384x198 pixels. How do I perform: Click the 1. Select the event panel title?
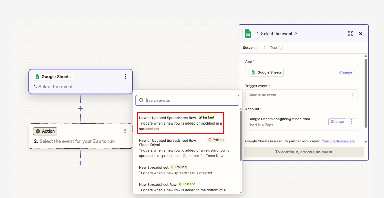point(274,34)
